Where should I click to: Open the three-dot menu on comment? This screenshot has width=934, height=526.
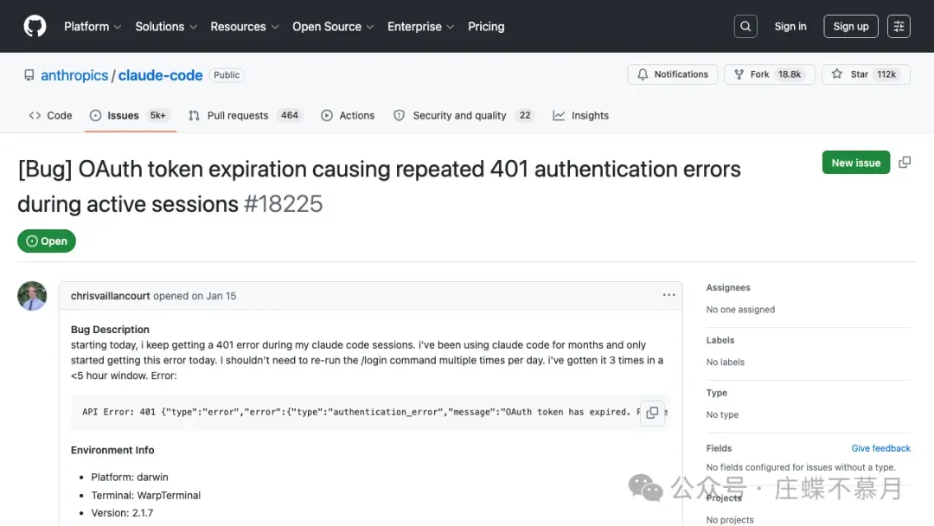pyautogui.click(x=669, y=295)
